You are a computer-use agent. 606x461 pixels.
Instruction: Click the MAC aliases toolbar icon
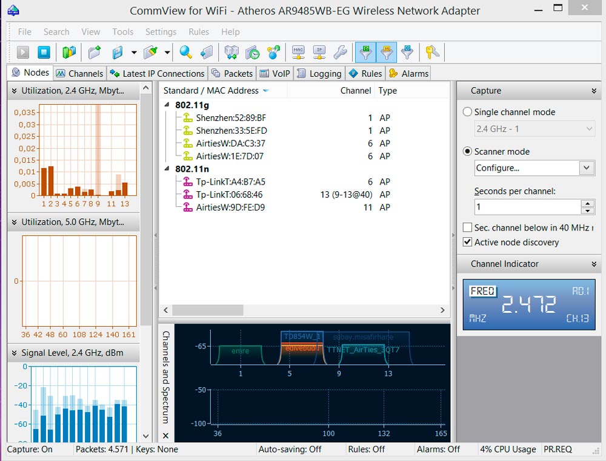(298, 52)
